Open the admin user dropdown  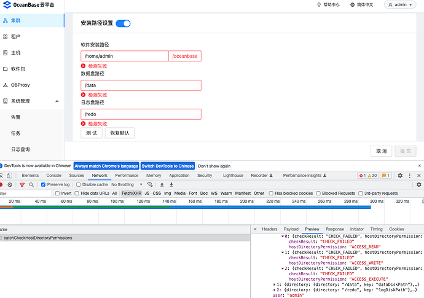tap(400, 4)
